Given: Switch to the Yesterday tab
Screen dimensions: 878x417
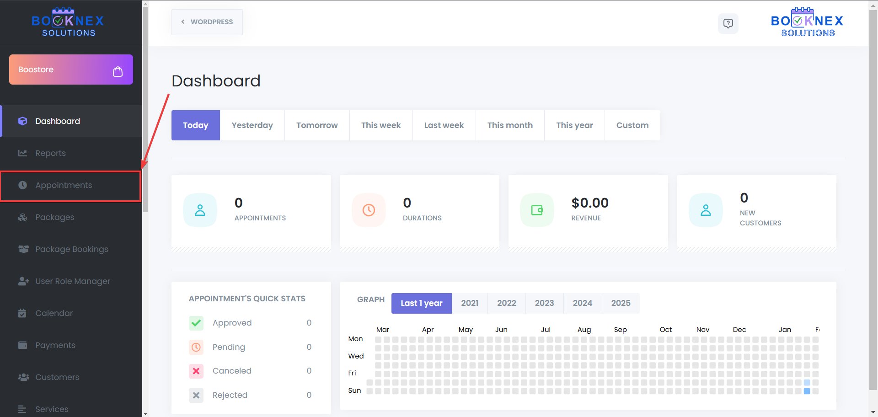Looking at the screenshot, I should click(x=252, y=125).
